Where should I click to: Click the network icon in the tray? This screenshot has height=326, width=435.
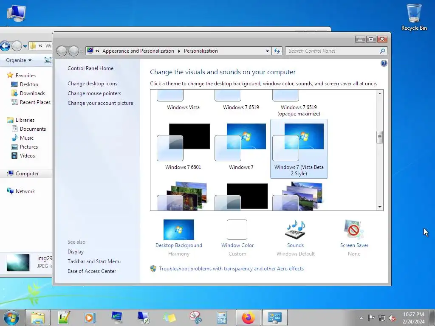click(382, 318)
